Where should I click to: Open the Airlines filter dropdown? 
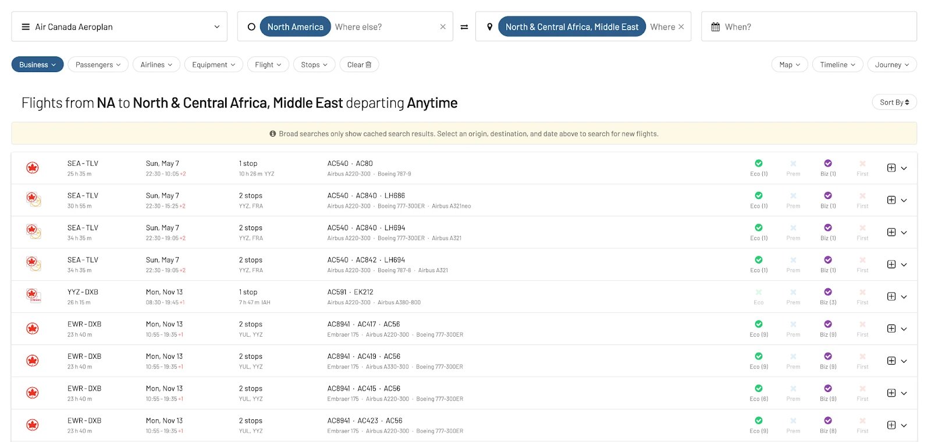tap(157, 65)
